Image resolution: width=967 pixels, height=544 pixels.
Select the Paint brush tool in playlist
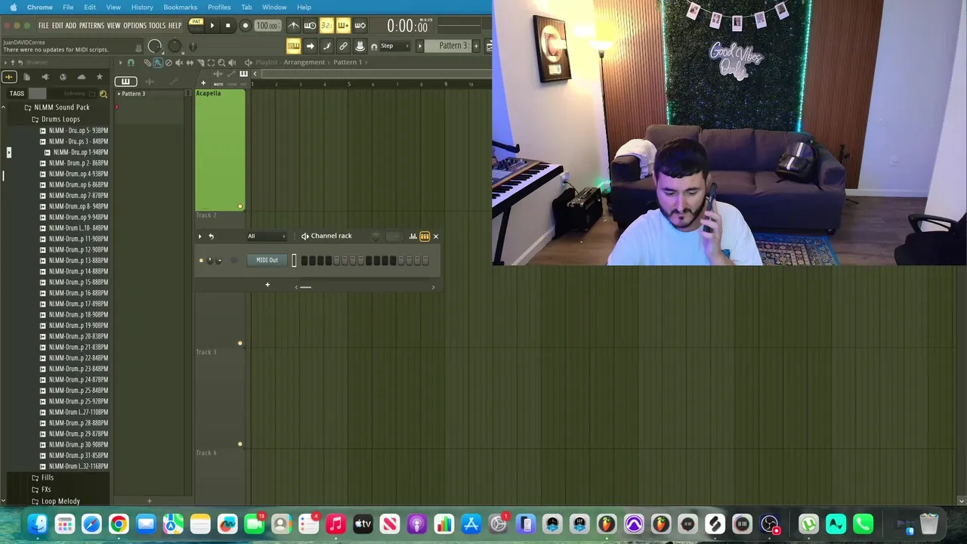point(158,63)
